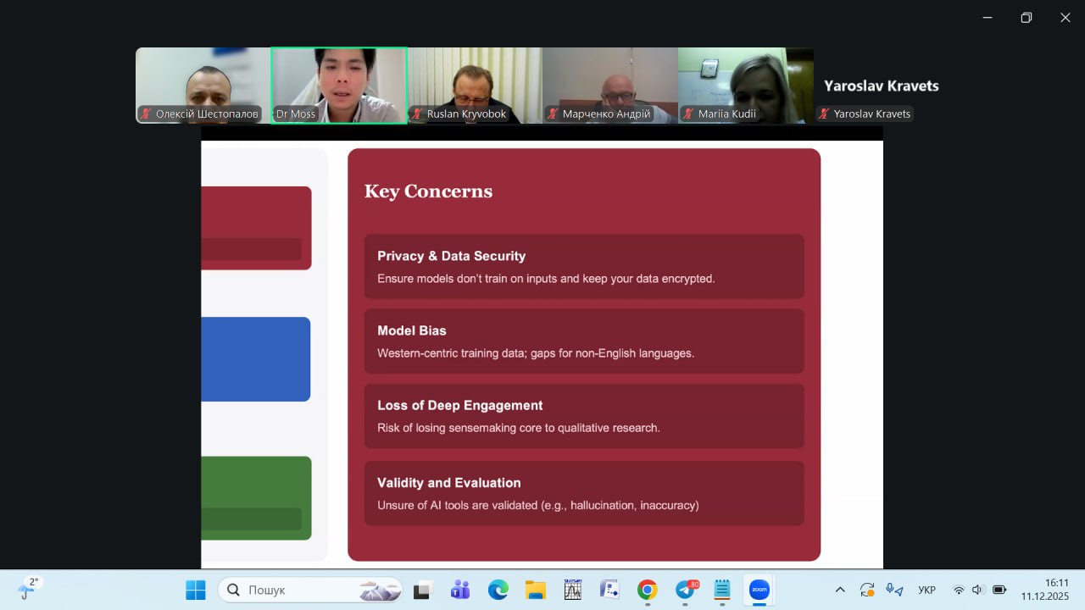The height and width of the screenshot is (610, 1085).
Task: Open File Explorer from the taskbar
Action: click(x=535, y=590)
